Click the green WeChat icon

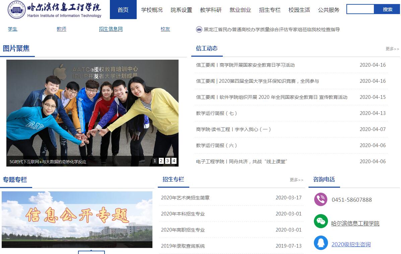(321, 221)
